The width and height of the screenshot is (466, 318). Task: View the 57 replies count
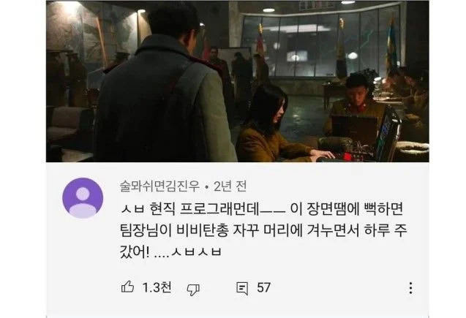[263, 288]
